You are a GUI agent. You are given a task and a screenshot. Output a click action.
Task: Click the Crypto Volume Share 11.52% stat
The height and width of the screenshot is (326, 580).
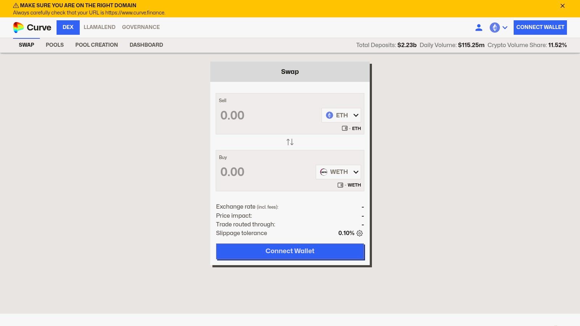click(527, 45)
